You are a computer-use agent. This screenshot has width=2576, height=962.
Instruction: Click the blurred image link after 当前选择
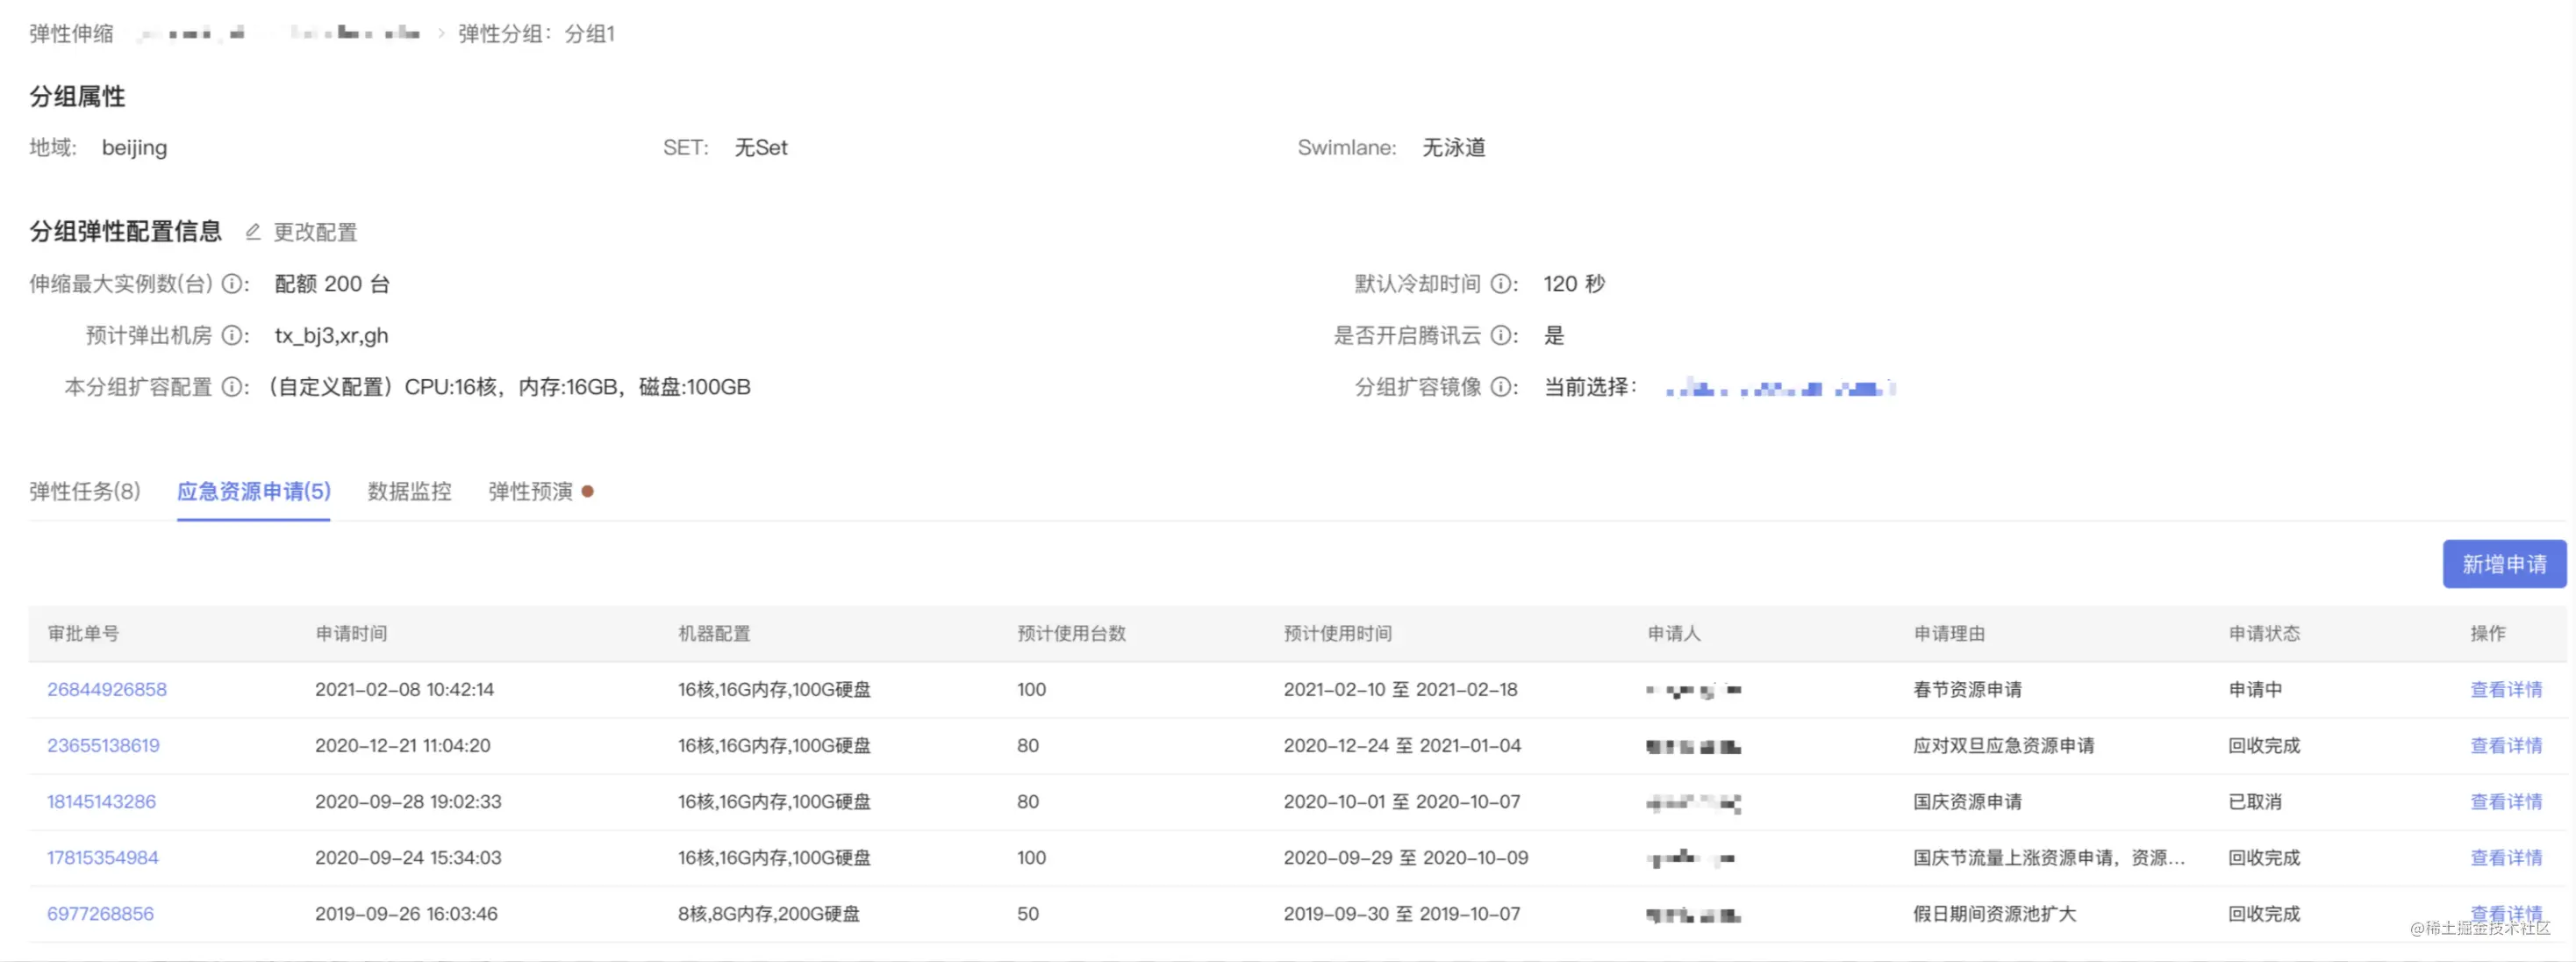(1780, 388)
